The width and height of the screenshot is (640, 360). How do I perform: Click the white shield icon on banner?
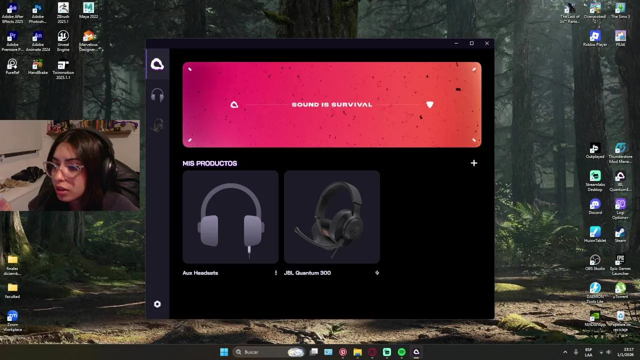click(429, 104)
